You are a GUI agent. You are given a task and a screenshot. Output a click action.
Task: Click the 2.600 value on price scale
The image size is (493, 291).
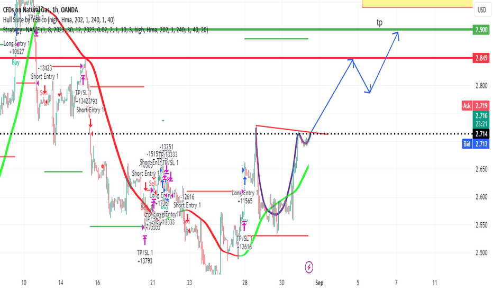click(481, 197)
